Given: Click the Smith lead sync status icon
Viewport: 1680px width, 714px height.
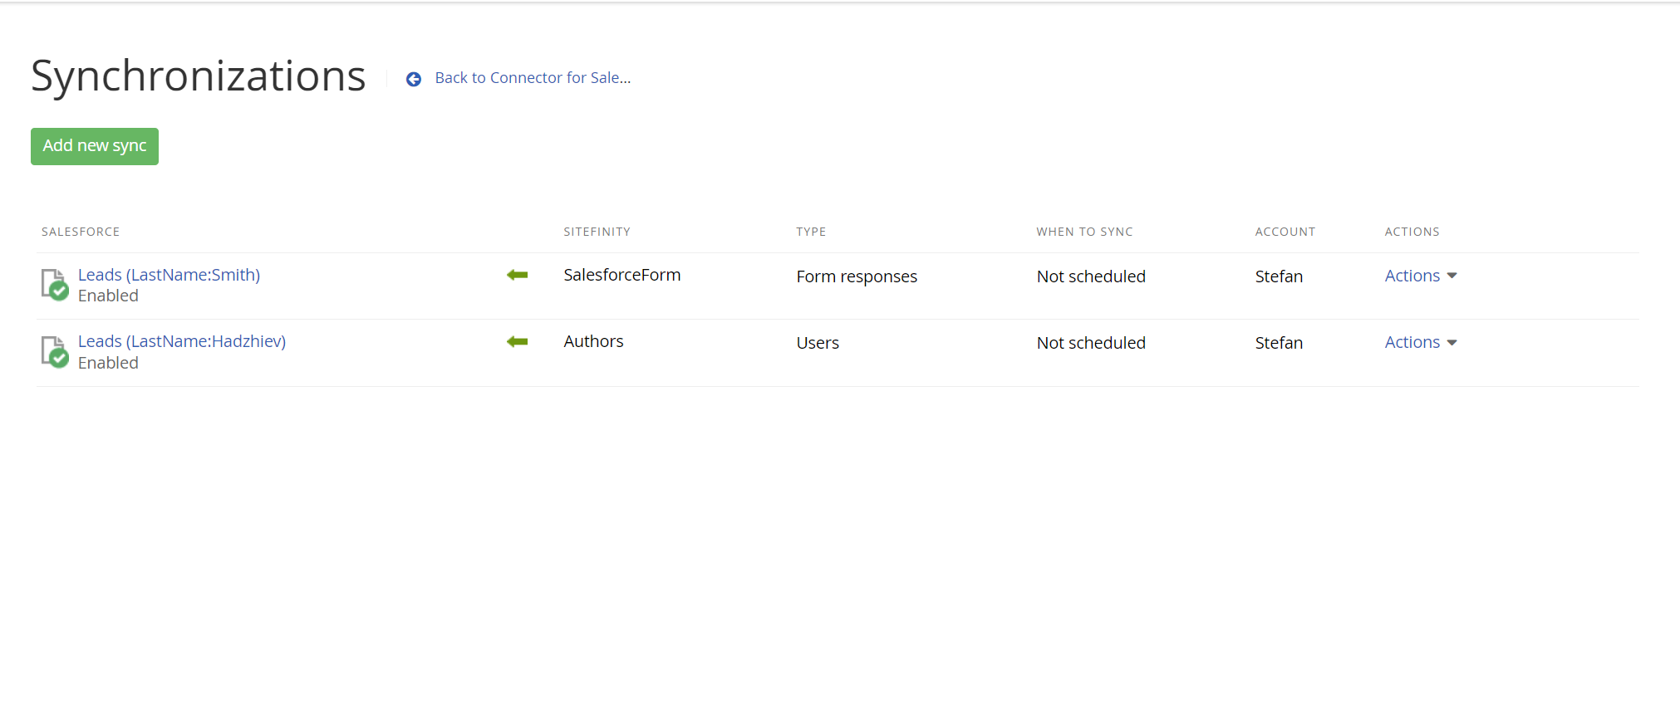Looking at the screenshot, I should (55, 284).
